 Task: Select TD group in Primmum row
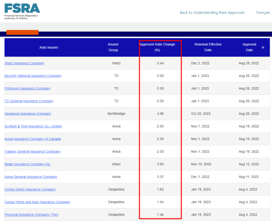point(116,88)
